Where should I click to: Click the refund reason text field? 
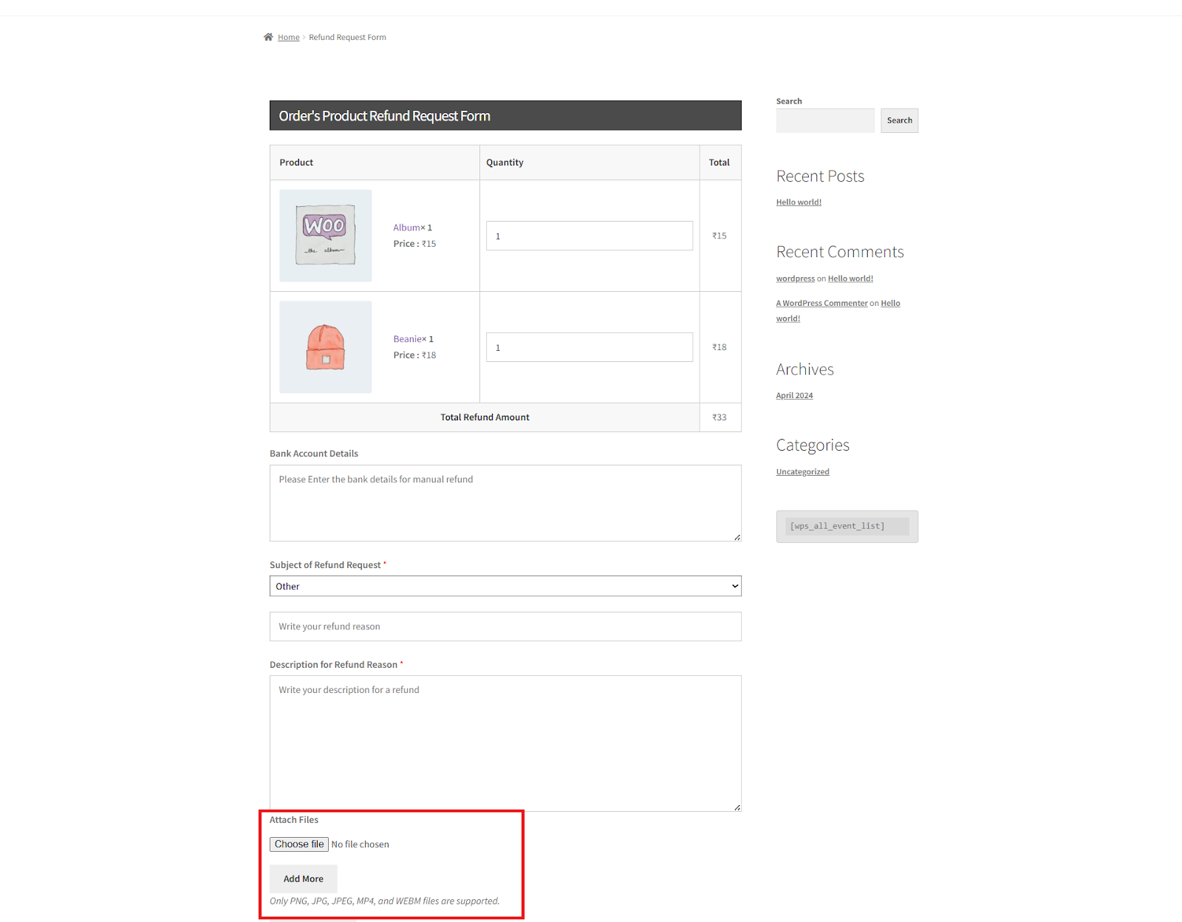[505, 626]
